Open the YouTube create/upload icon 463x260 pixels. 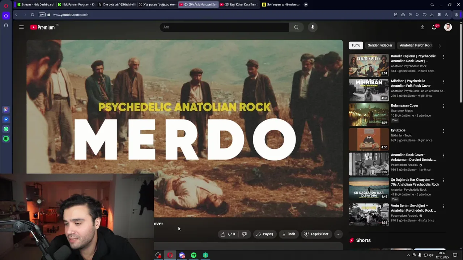coord(422,27)
